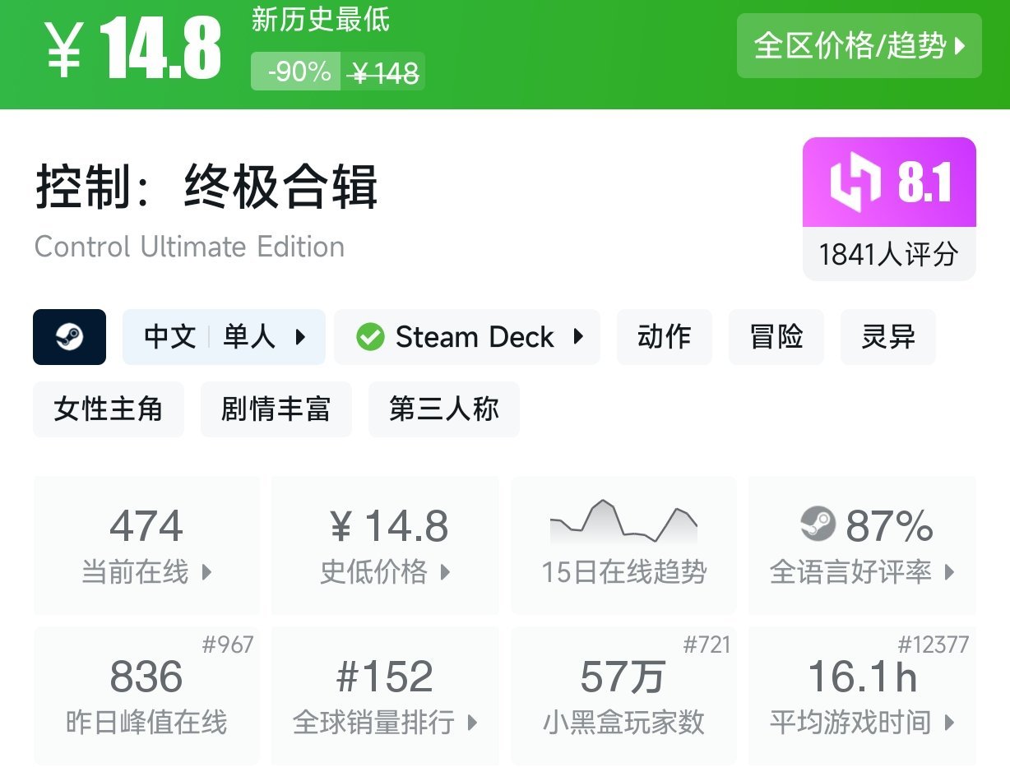Click the Steam logo beside 87%
This screenshot has width=1010, height=767.
coord(818,524)
